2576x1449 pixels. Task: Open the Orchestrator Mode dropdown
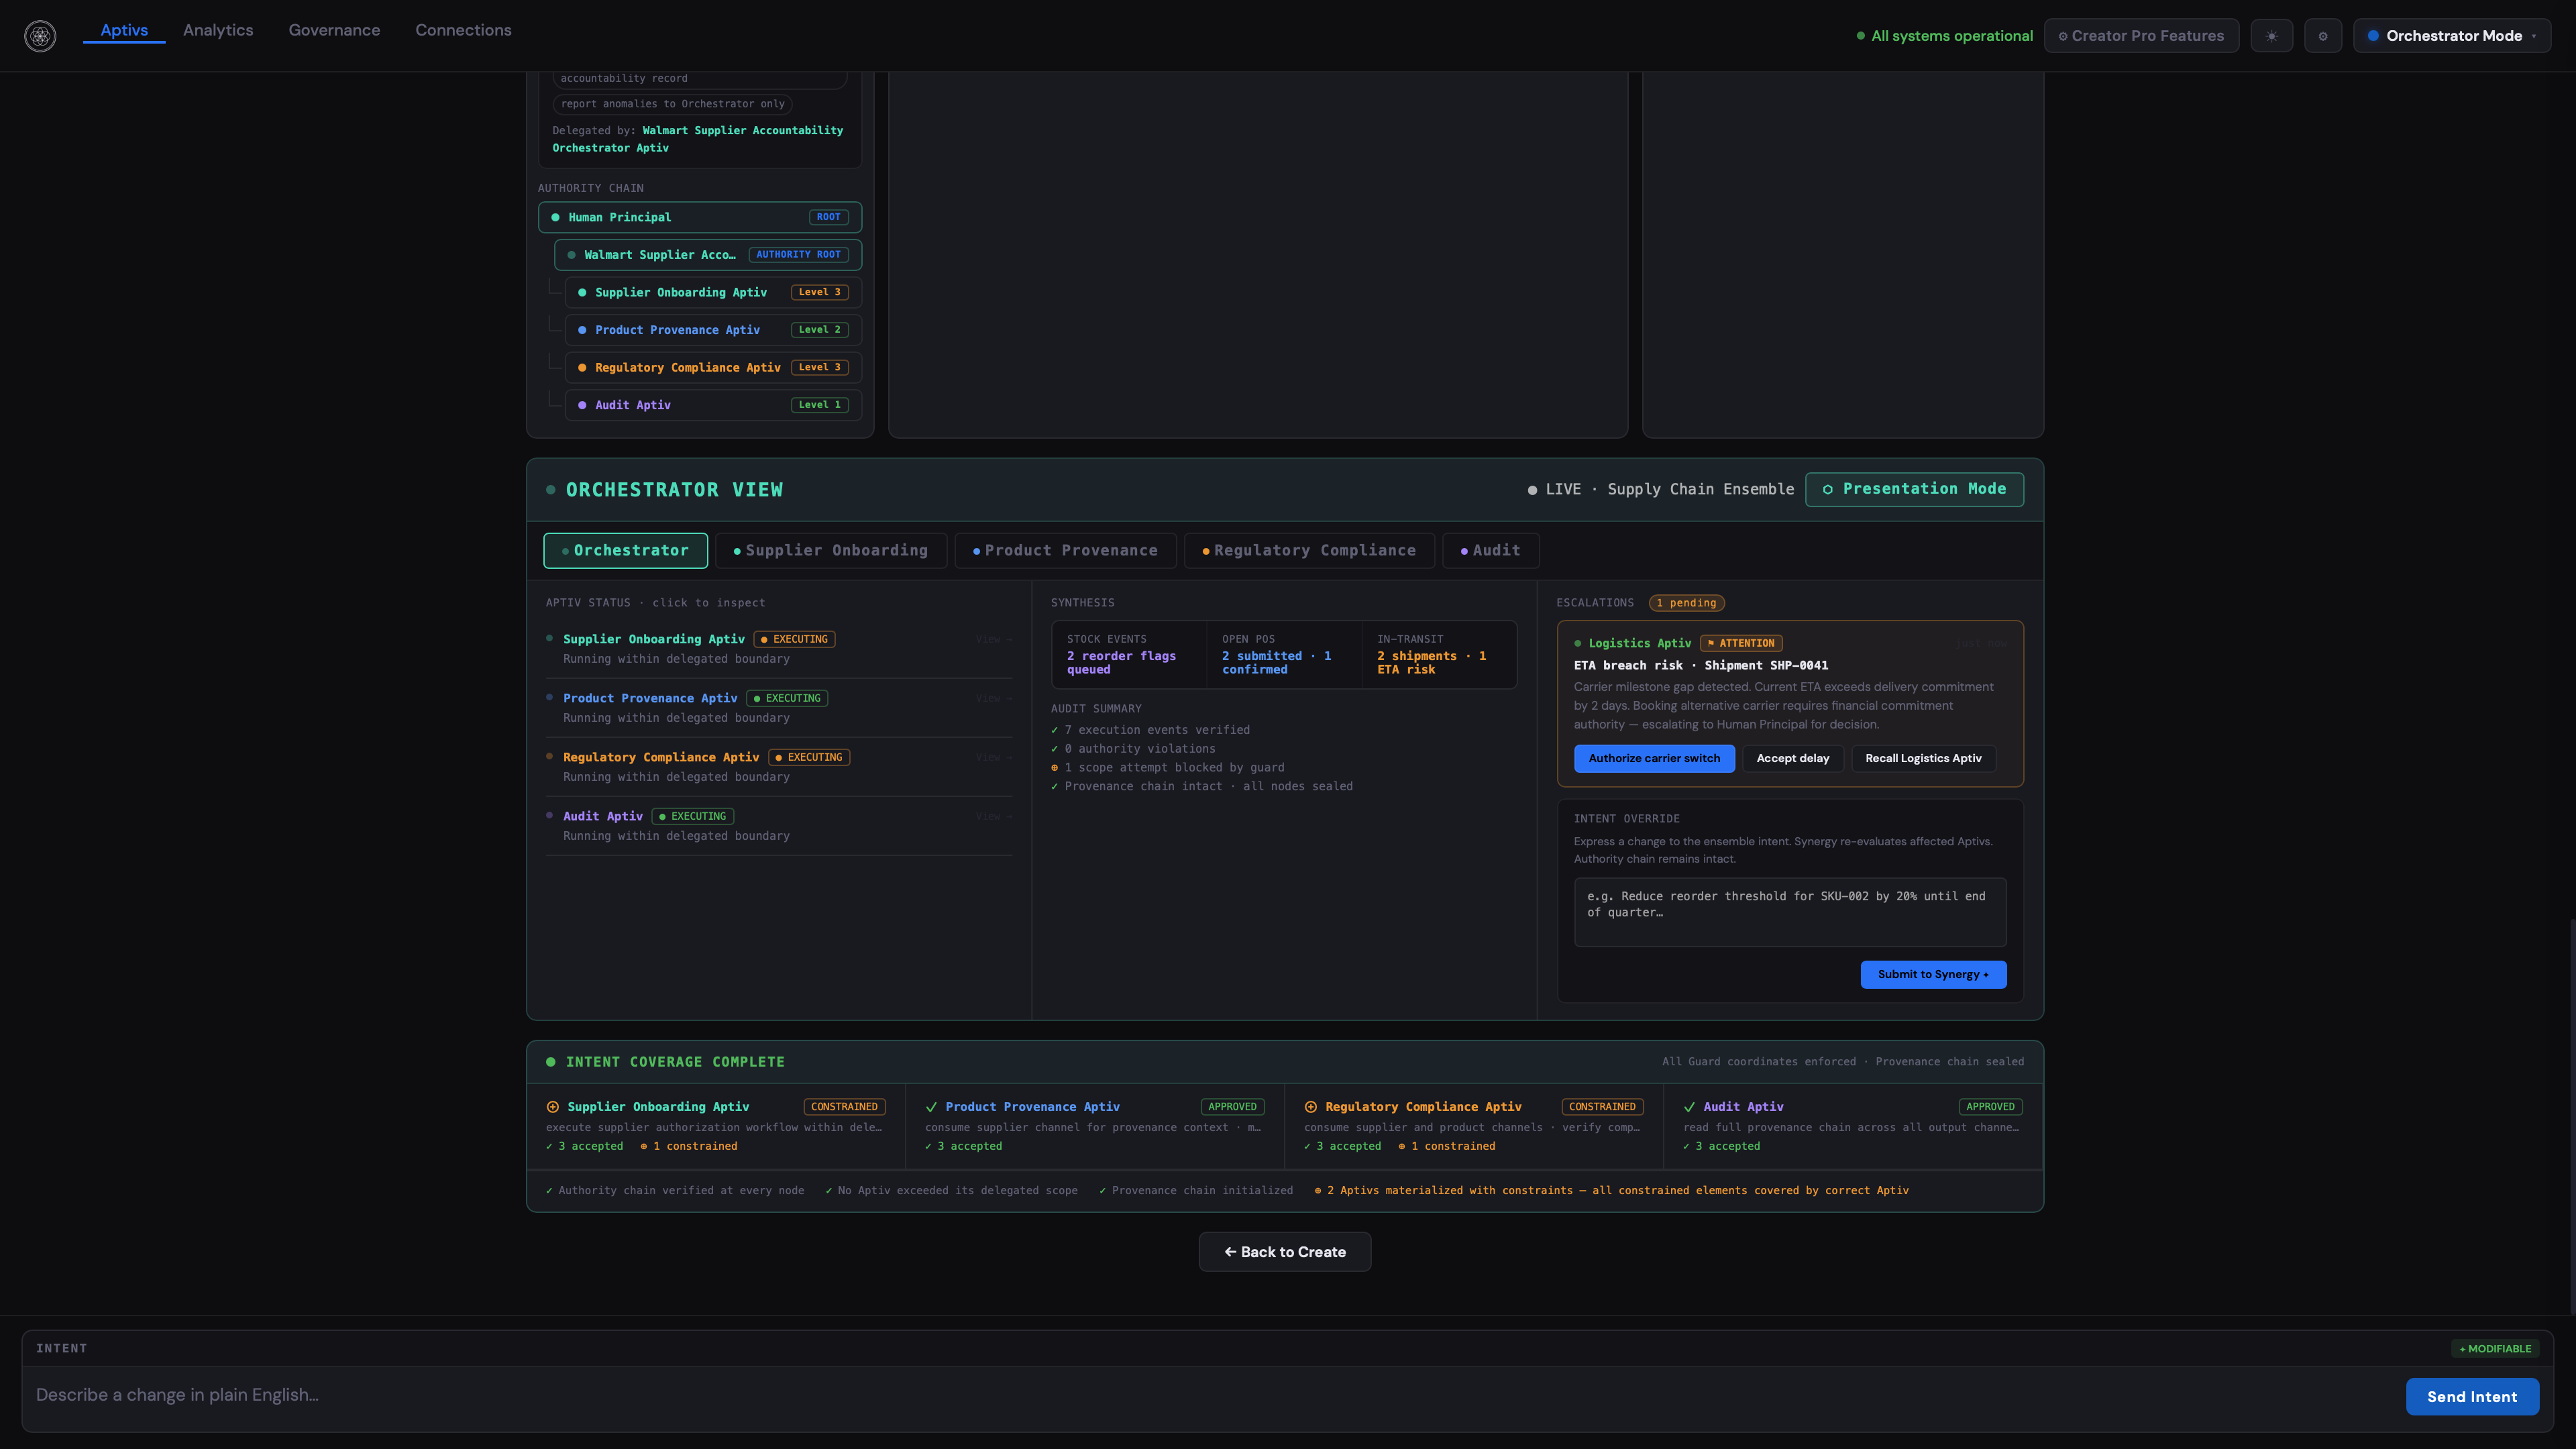click(x=2452, y=35)
